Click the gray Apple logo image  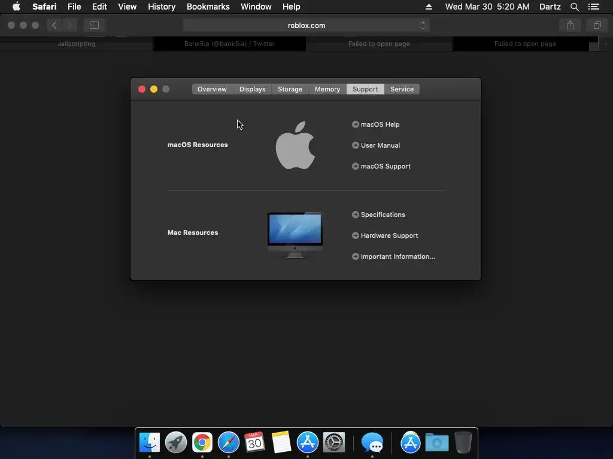(296, 145)
